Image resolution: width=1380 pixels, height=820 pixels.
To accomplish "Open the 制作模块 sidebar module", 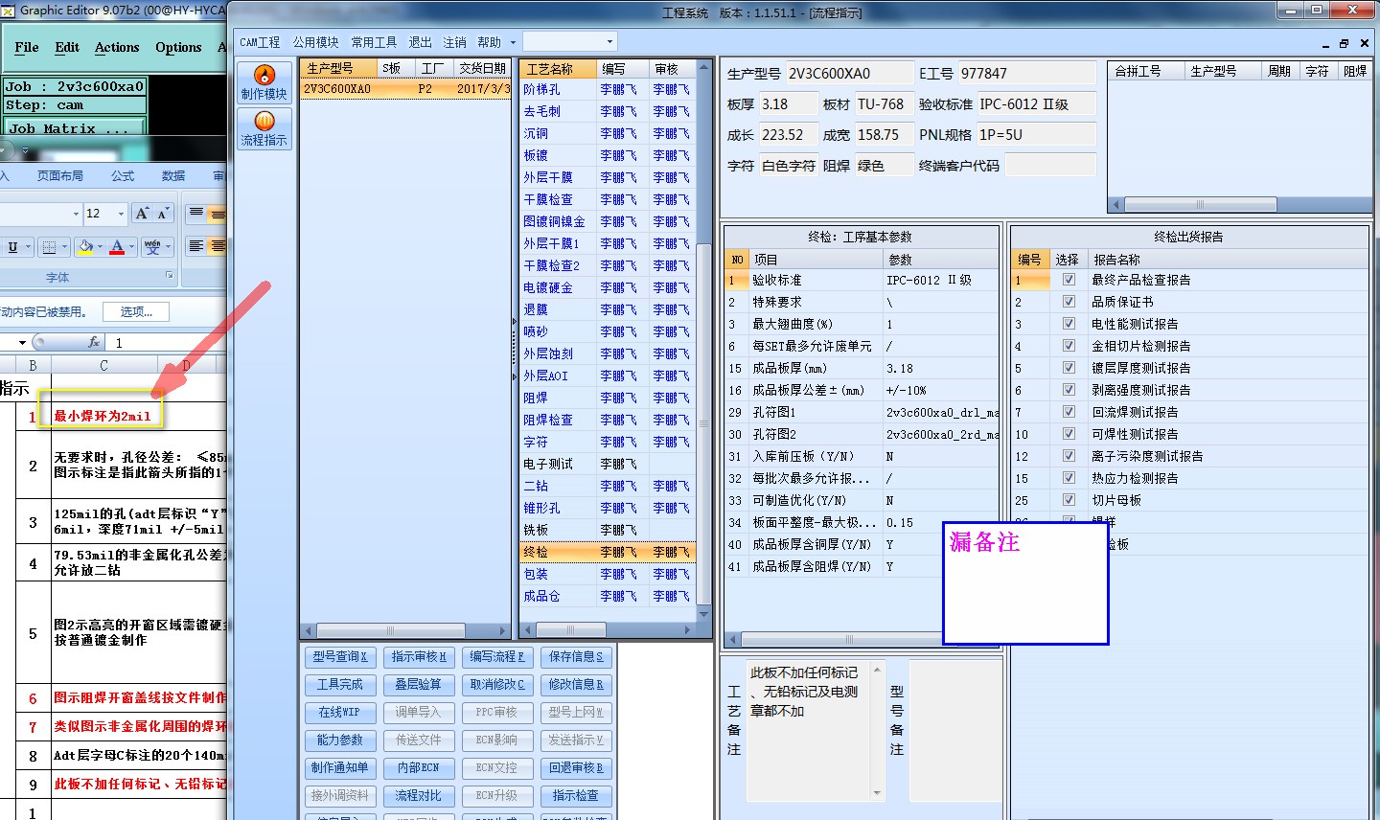I will coord(264,81).
